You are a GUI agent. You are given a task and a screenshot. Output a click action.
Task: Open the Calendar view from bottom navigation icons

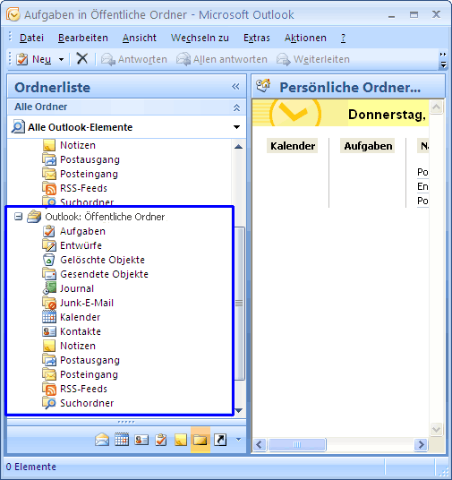pyautogui.click(x=122, y=440)
